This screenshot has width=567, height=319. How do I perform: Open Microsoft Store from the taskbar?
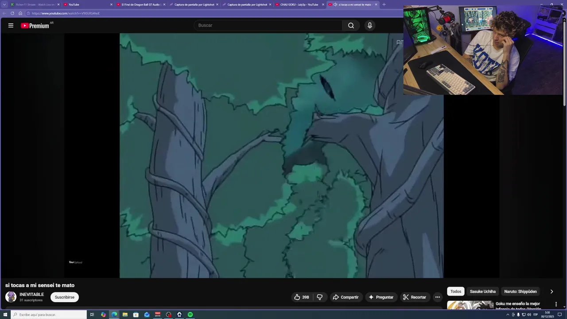(136, 315)
